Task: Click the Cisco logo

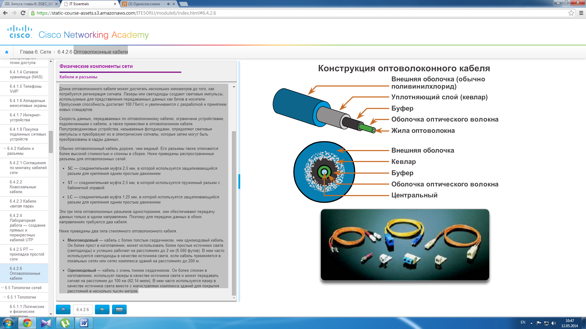Action: 20,32
